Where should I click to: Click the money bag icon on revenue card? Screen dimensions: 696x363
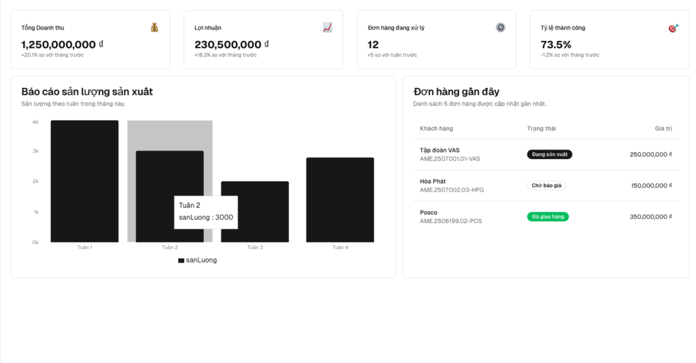(x=154, y=27)
